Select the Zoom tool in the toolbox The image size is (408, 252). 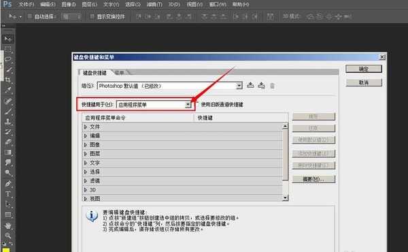point(7,236)
